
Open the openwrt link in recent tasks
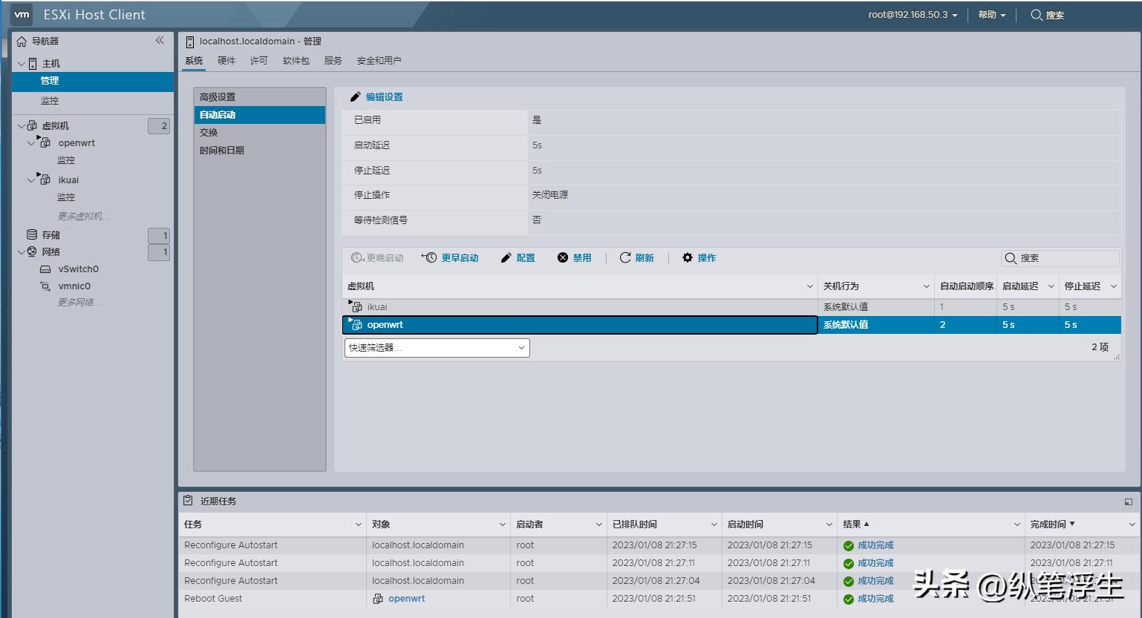(407, 598)
